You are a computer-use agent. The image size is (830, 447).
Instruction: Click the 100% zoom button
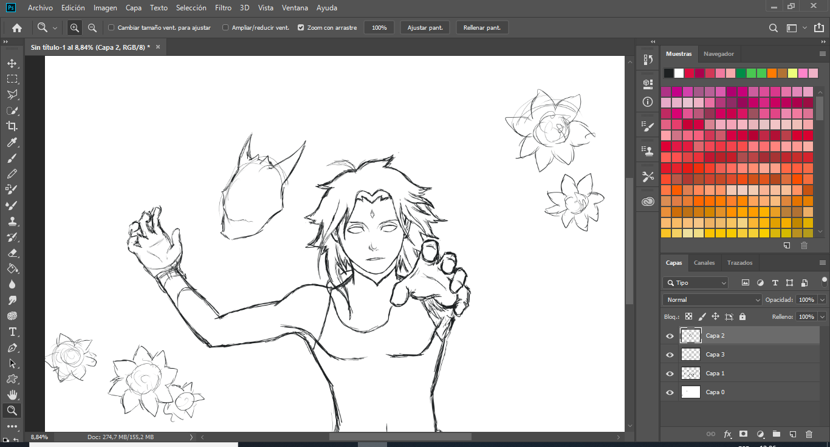coord(379,28)
